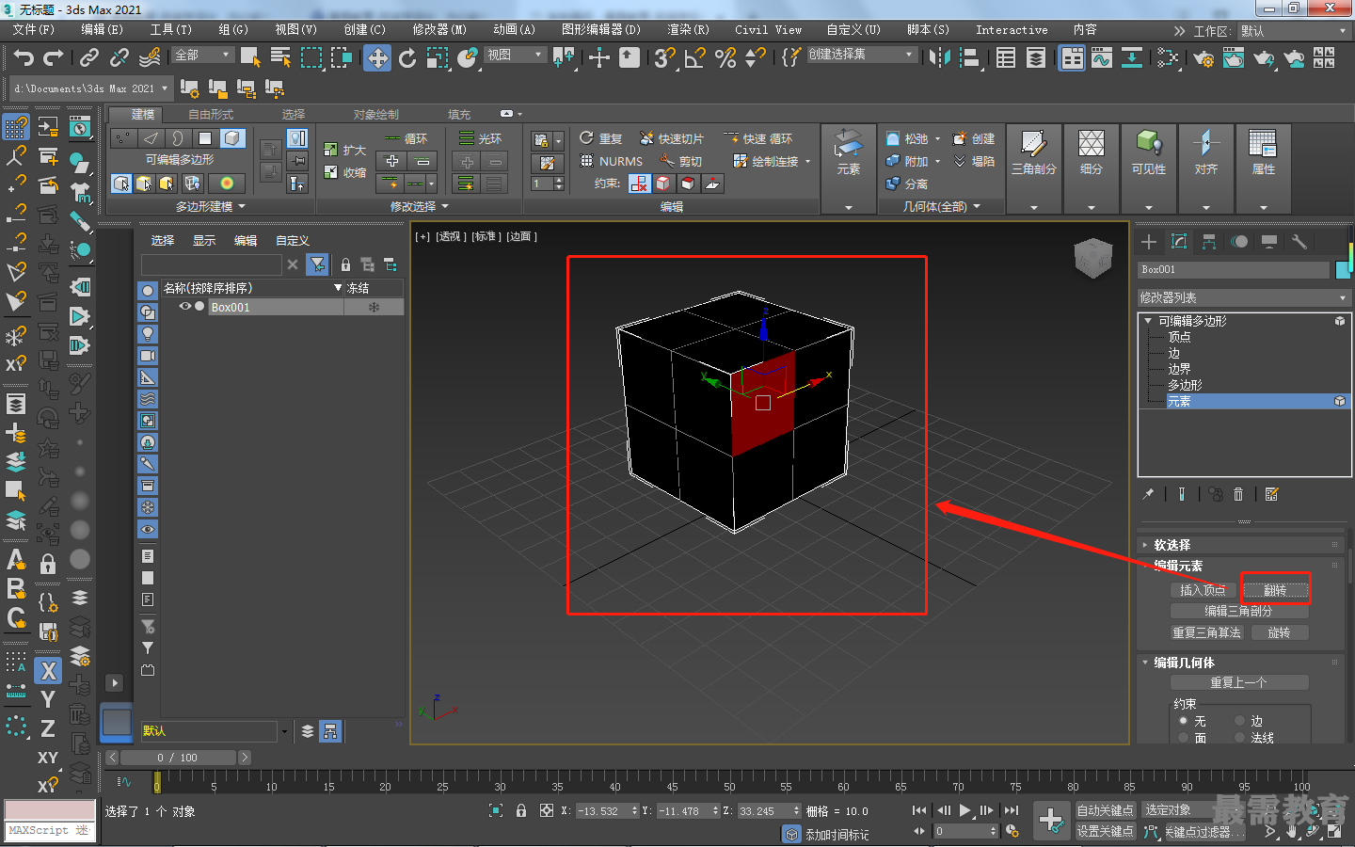
Task: Open the Properties (属性) ribbon icon
Action: point(1263,154)
